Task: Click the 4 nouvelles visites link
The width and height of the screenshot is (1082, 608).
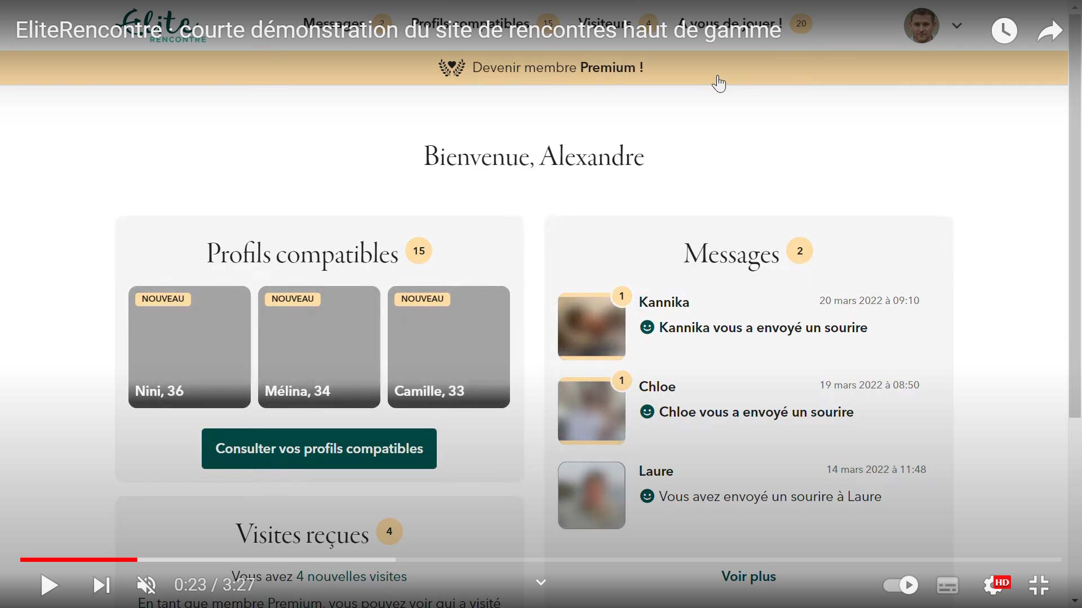Action: click(352, 576)
